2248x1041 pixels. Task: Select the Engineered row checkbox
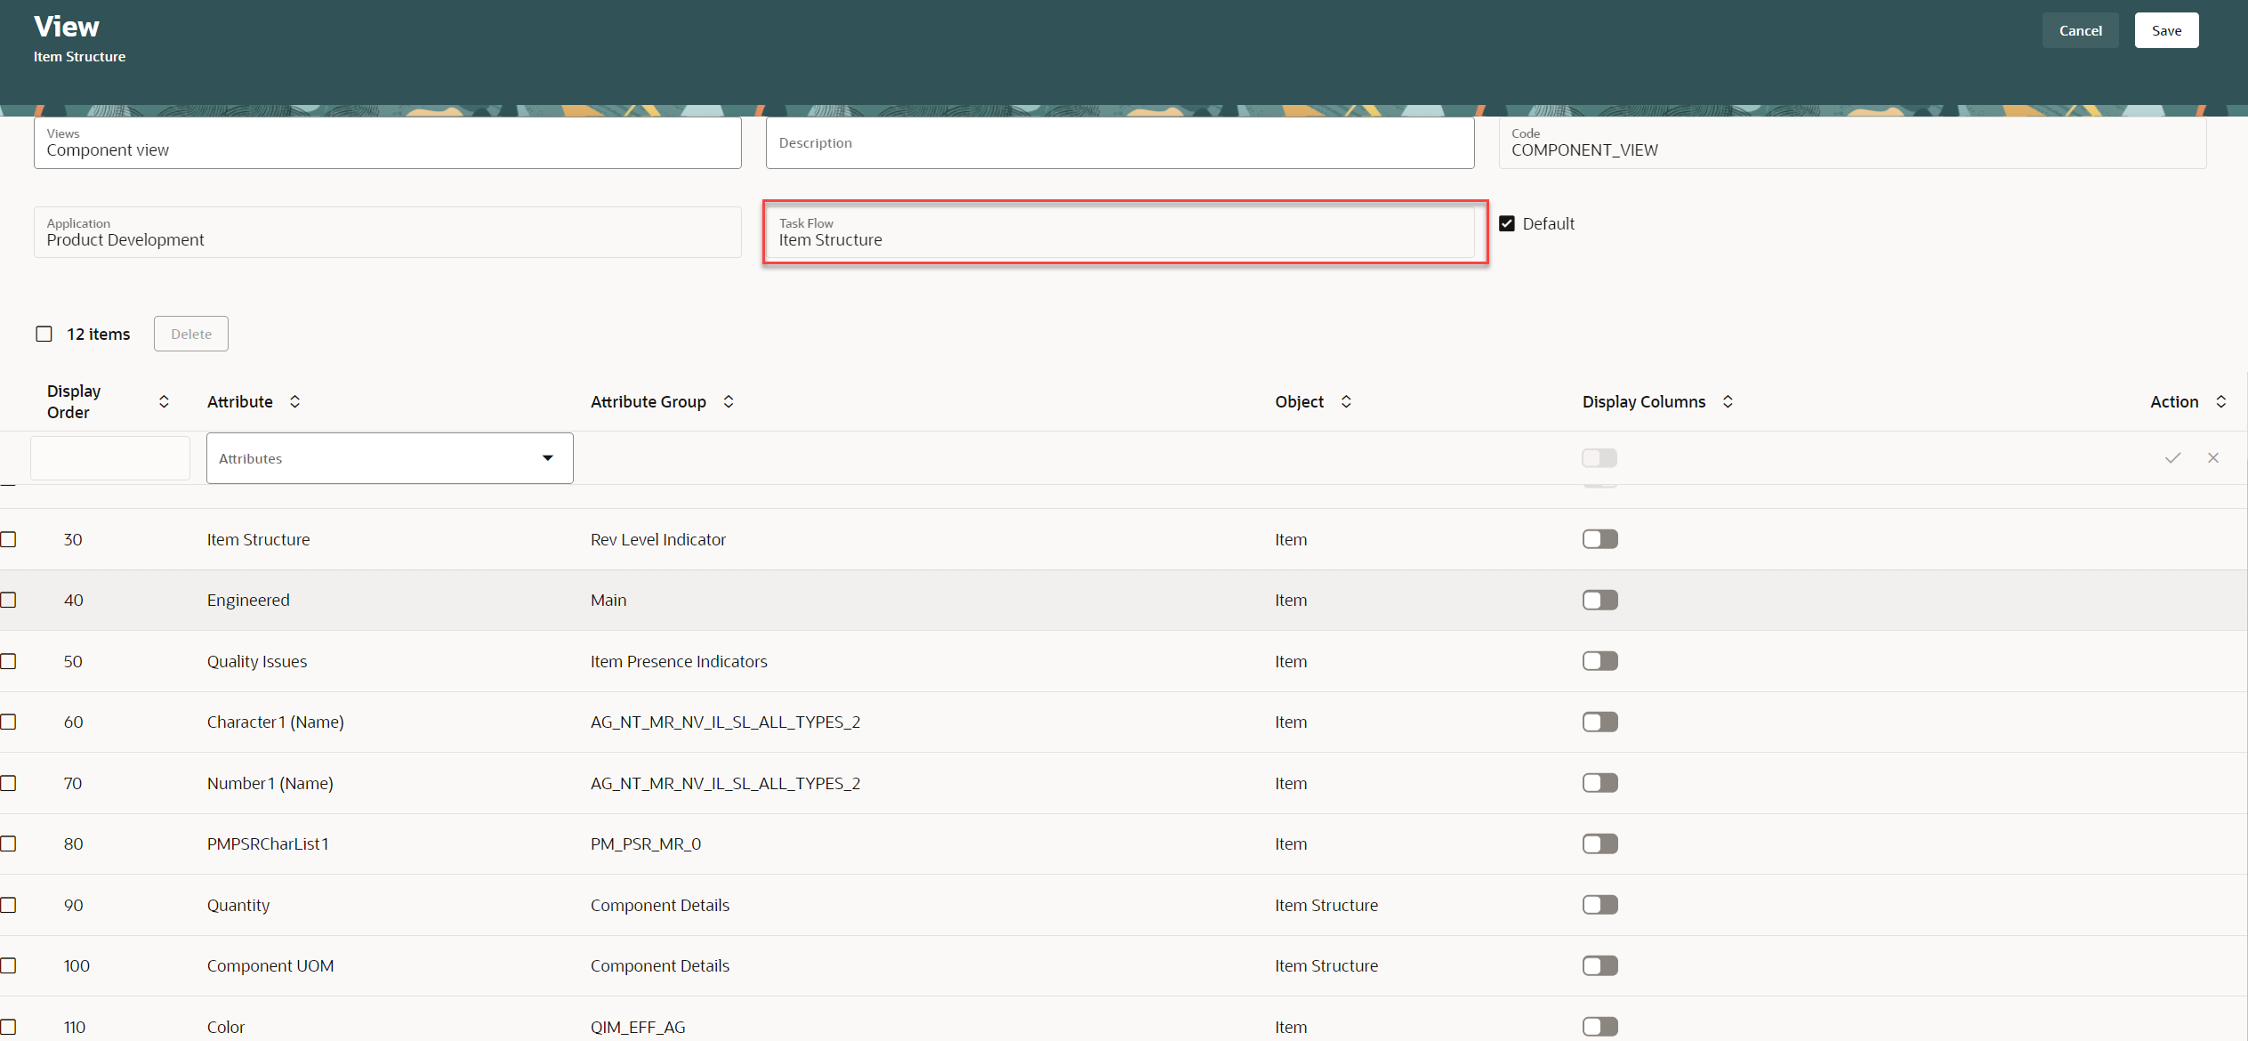coord(9,600)
